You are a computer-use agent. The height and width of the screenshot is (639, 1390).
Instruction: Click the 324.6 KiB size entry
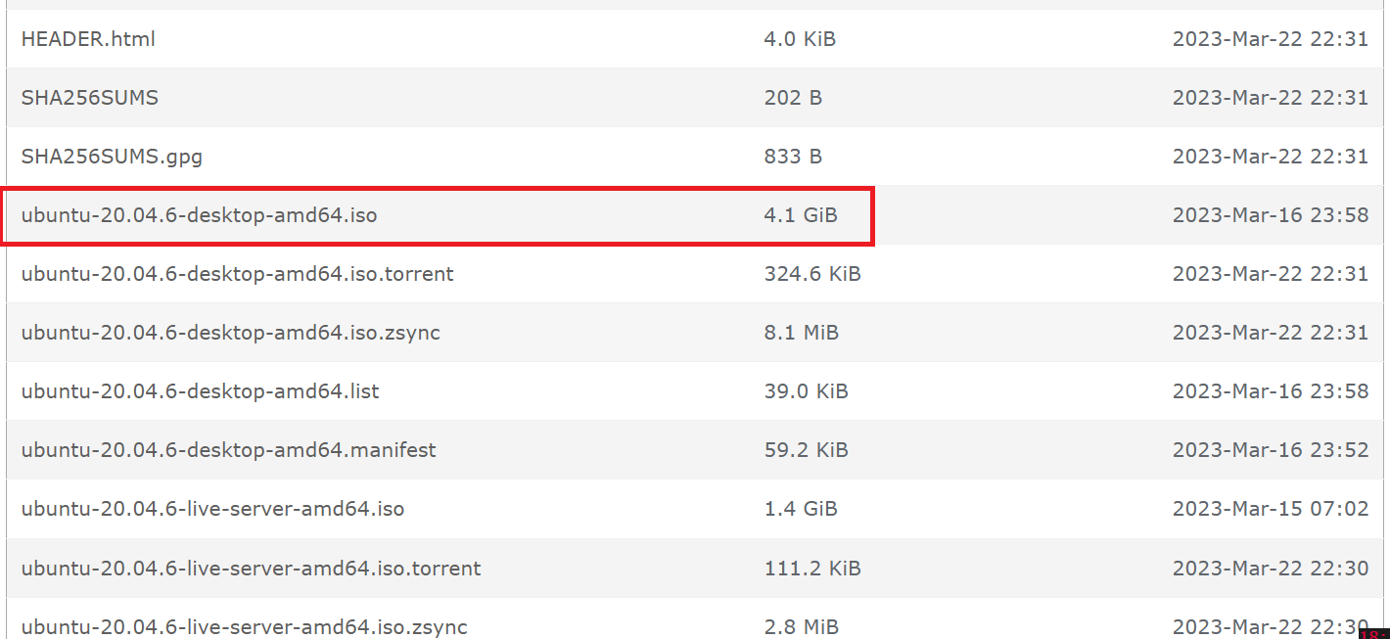tap(812, 274)
